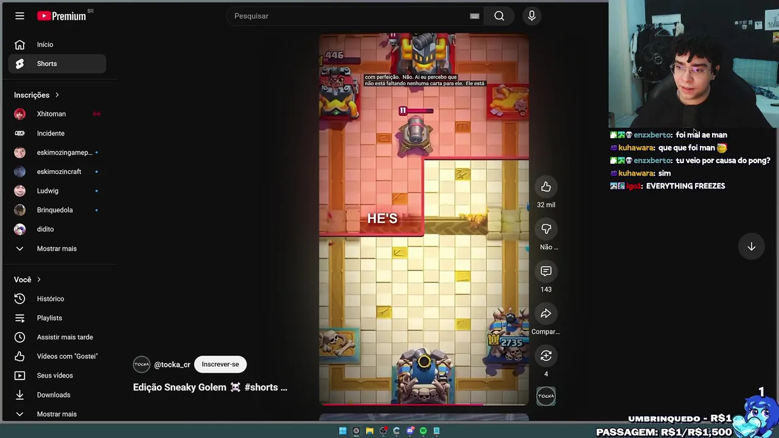
Task: Open the C-shaped browser taskbar icon
Action: tap(396, 431)
